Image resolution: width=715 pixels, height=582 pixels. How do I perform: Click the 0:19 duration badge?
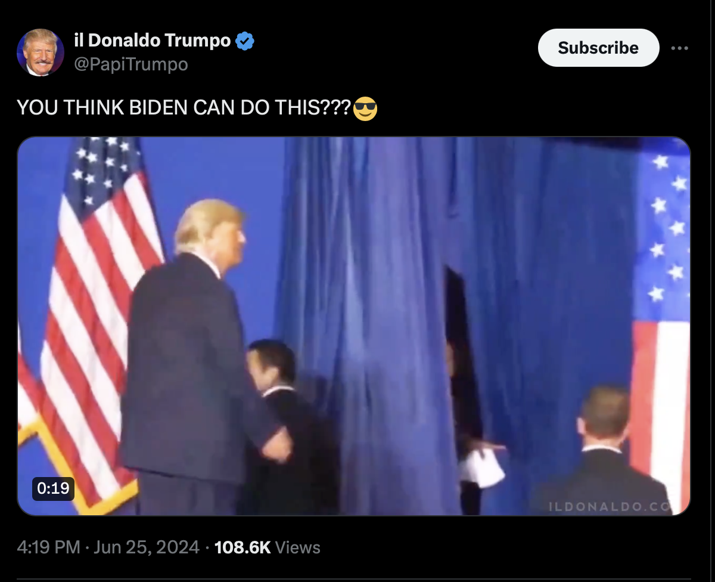(x=53, y=488)
